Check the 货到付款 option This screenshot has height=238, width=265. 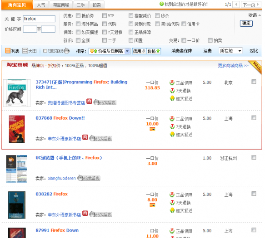131,24
